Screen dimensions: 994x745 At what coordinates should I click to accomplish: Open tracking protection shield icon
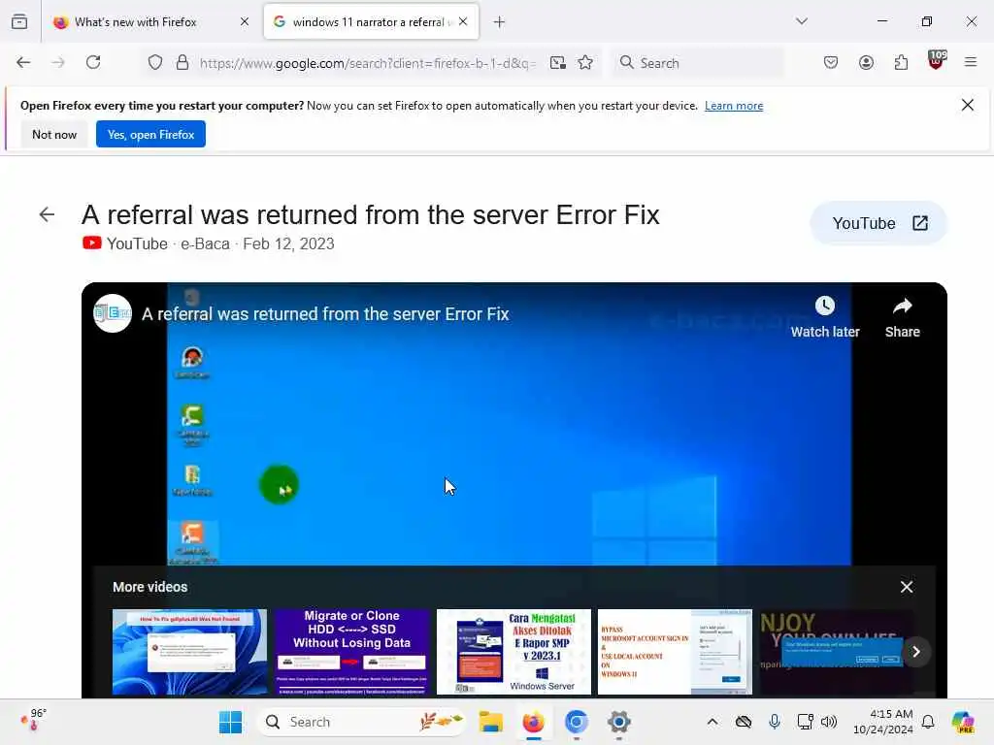click(x=155, y=62)
